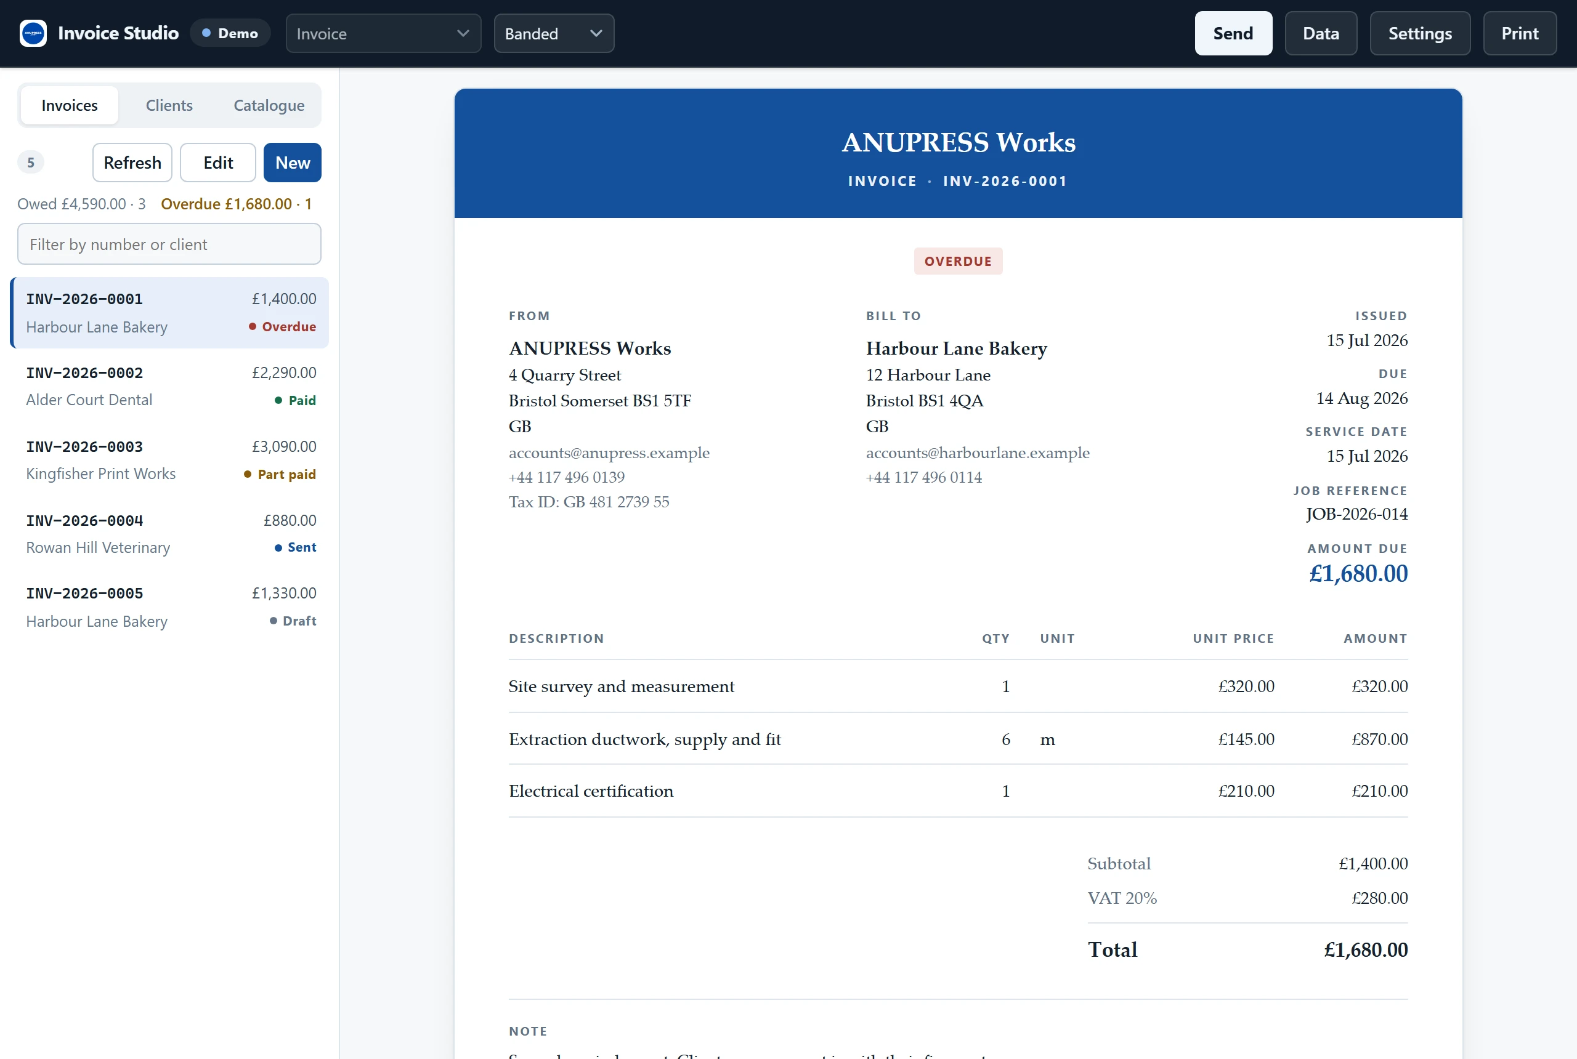
Task: Open the Banded template dropdown
Action: tap(553, 33)
